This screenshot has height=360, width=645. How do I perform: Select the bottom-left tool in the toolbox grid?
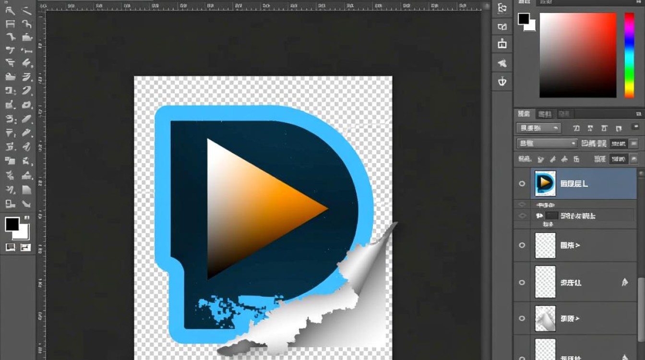[11, 204]
